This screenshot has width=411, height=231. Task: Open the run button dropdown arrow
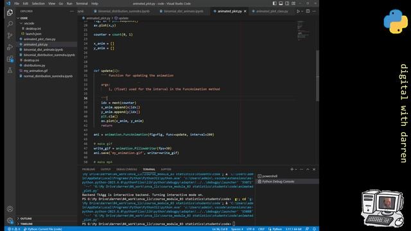pos(302,12)
